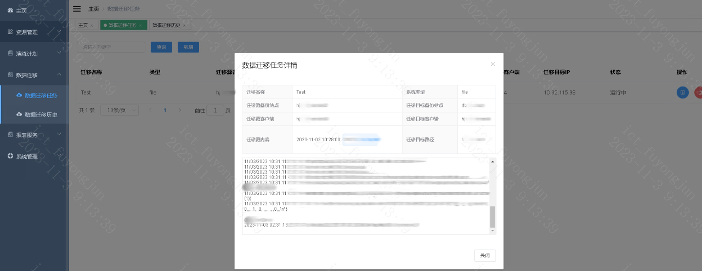Click the 迁移名称 column header
Image resolution: width=702 pixels, height=271 pixels.
[92, 72]
